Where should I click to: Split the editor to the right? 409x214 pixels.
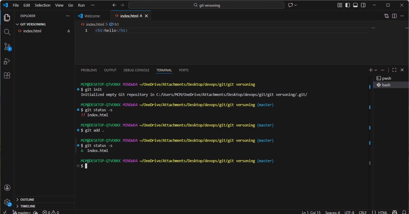(x=394, y=16)
